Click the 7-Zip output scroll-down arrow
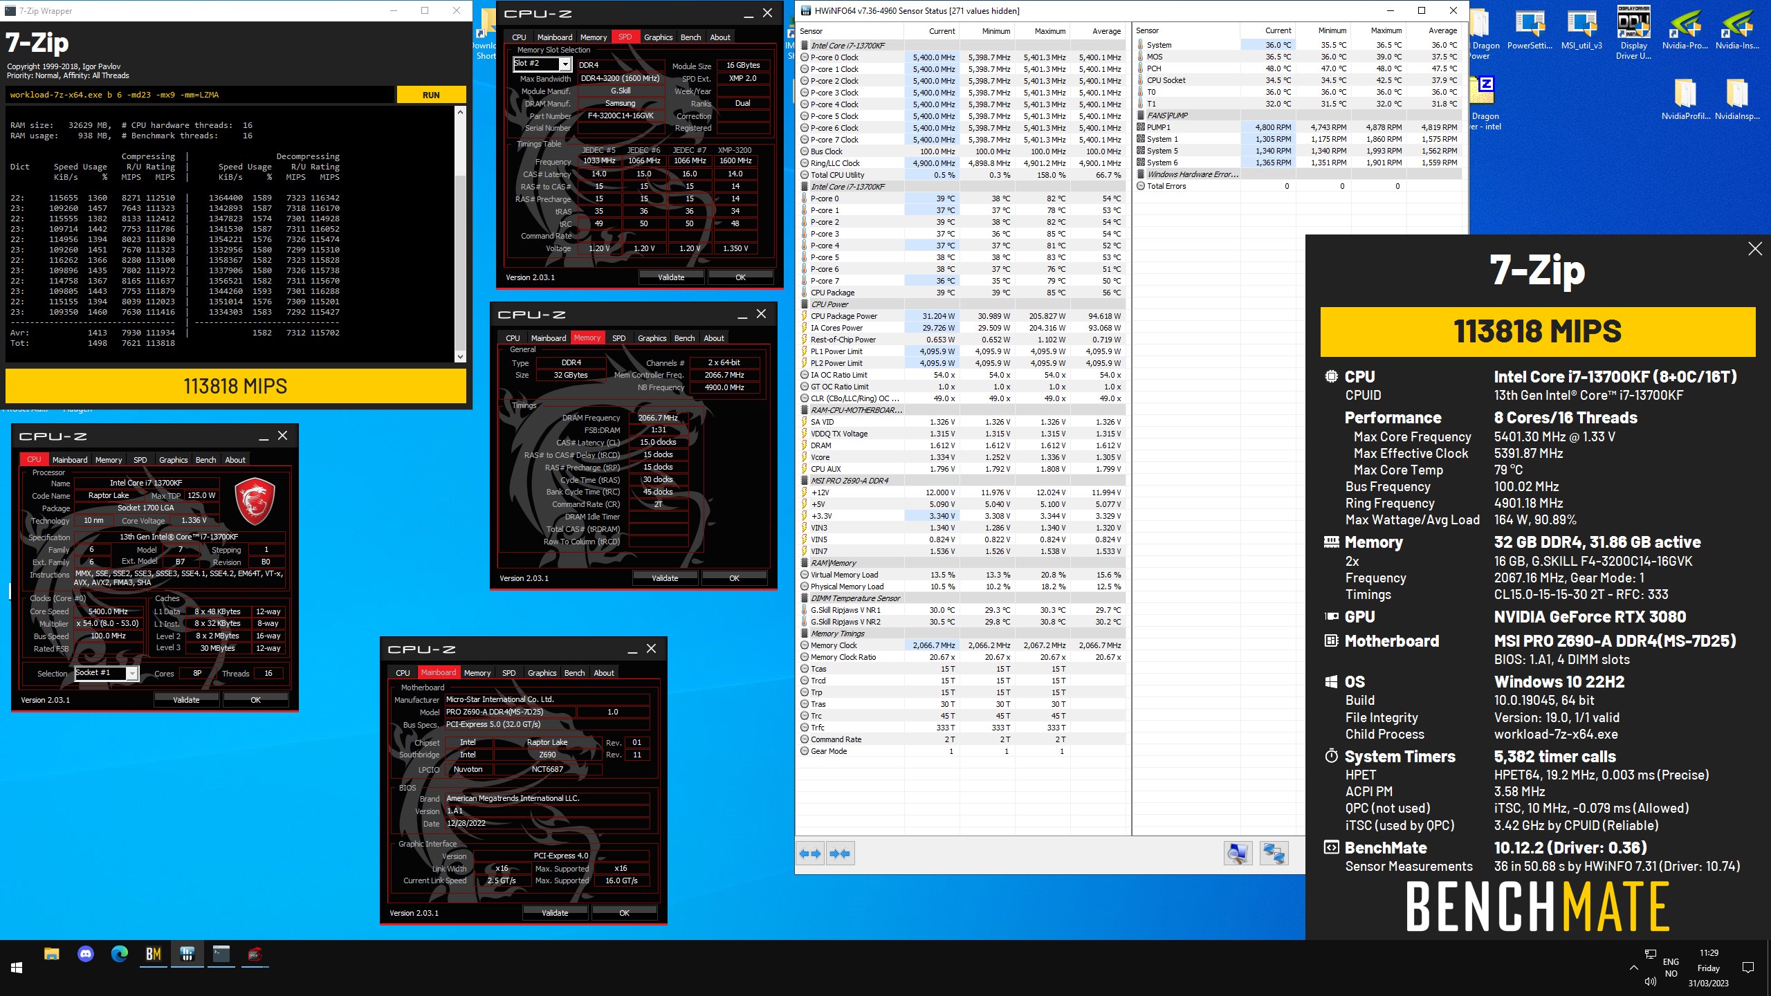Image resolution: width=1771 pixels, height=996 pixels. [460, 357]
